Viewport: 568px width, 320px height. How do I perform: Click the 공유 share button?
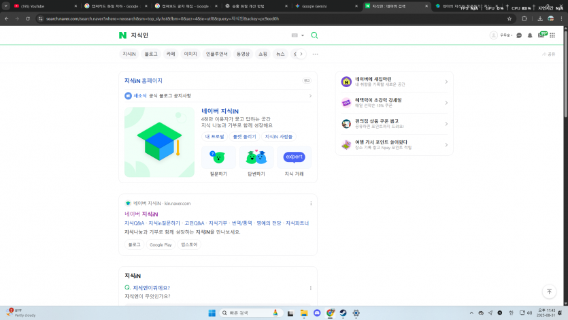tap(548, 54)
